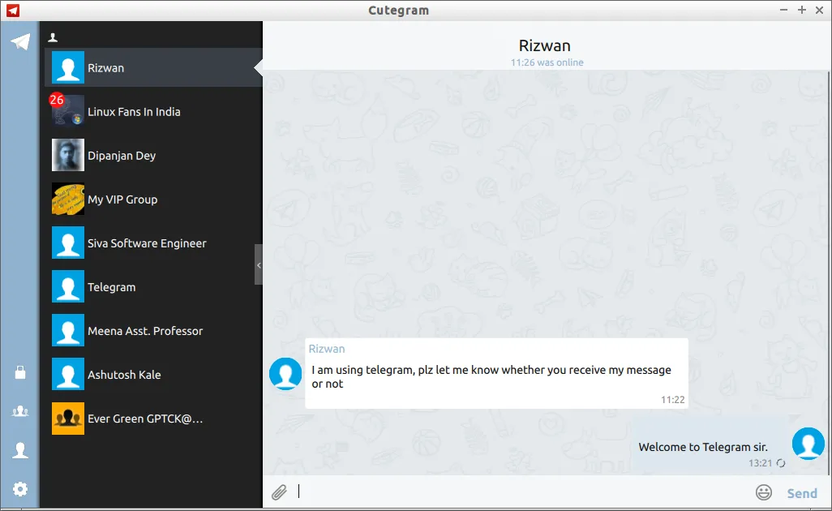This screenshot has width=832, height=511.
Task: Click the Rizwan sender name link in message
Action: coord(327,349)
